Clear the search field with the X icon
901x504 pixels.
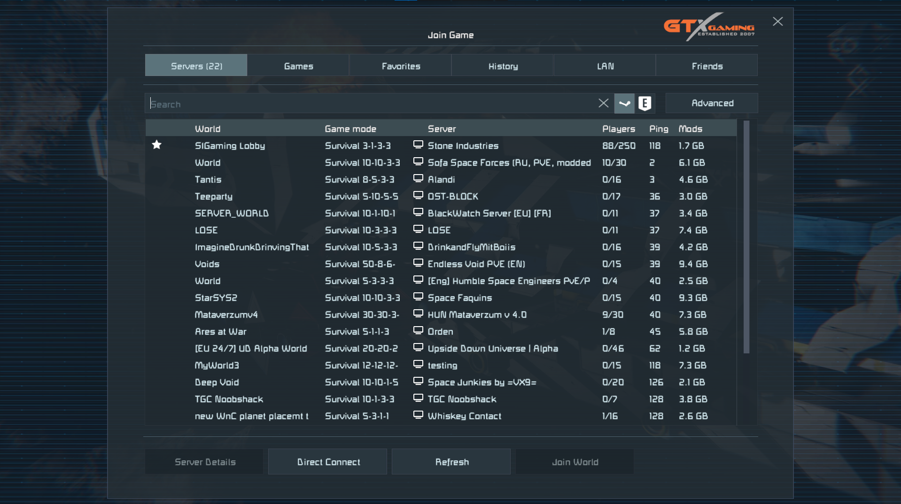coord(603,103)
